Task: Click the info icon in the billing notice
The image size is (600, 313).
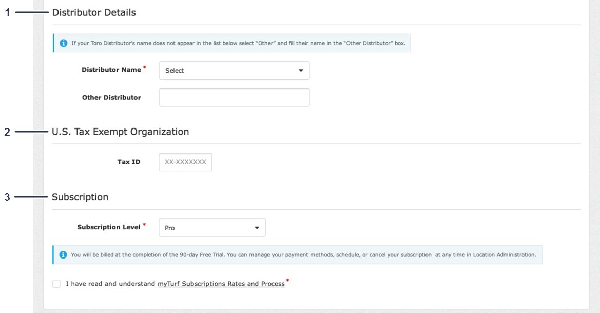Action: pyautogui.click(x=63, y=254)
